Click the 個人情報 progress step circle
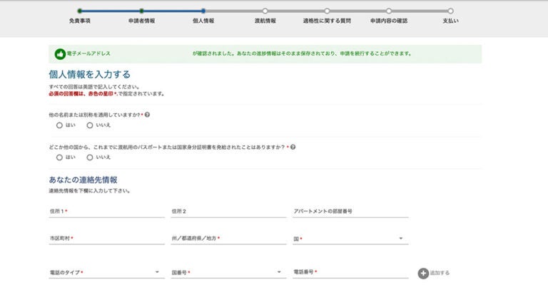This screenshot has height=290, width=548. tap(203, 11)
